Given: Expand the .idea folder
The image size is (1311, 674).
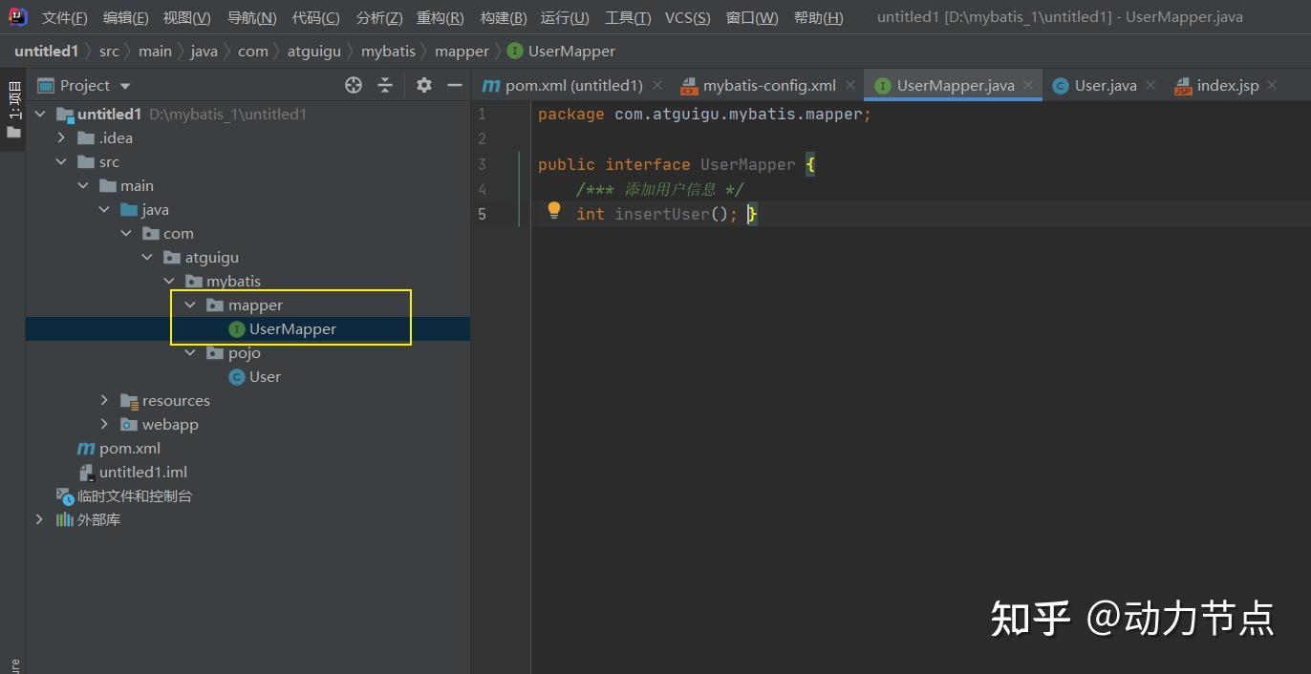Looking at the screenshot, I should [61, 137].
